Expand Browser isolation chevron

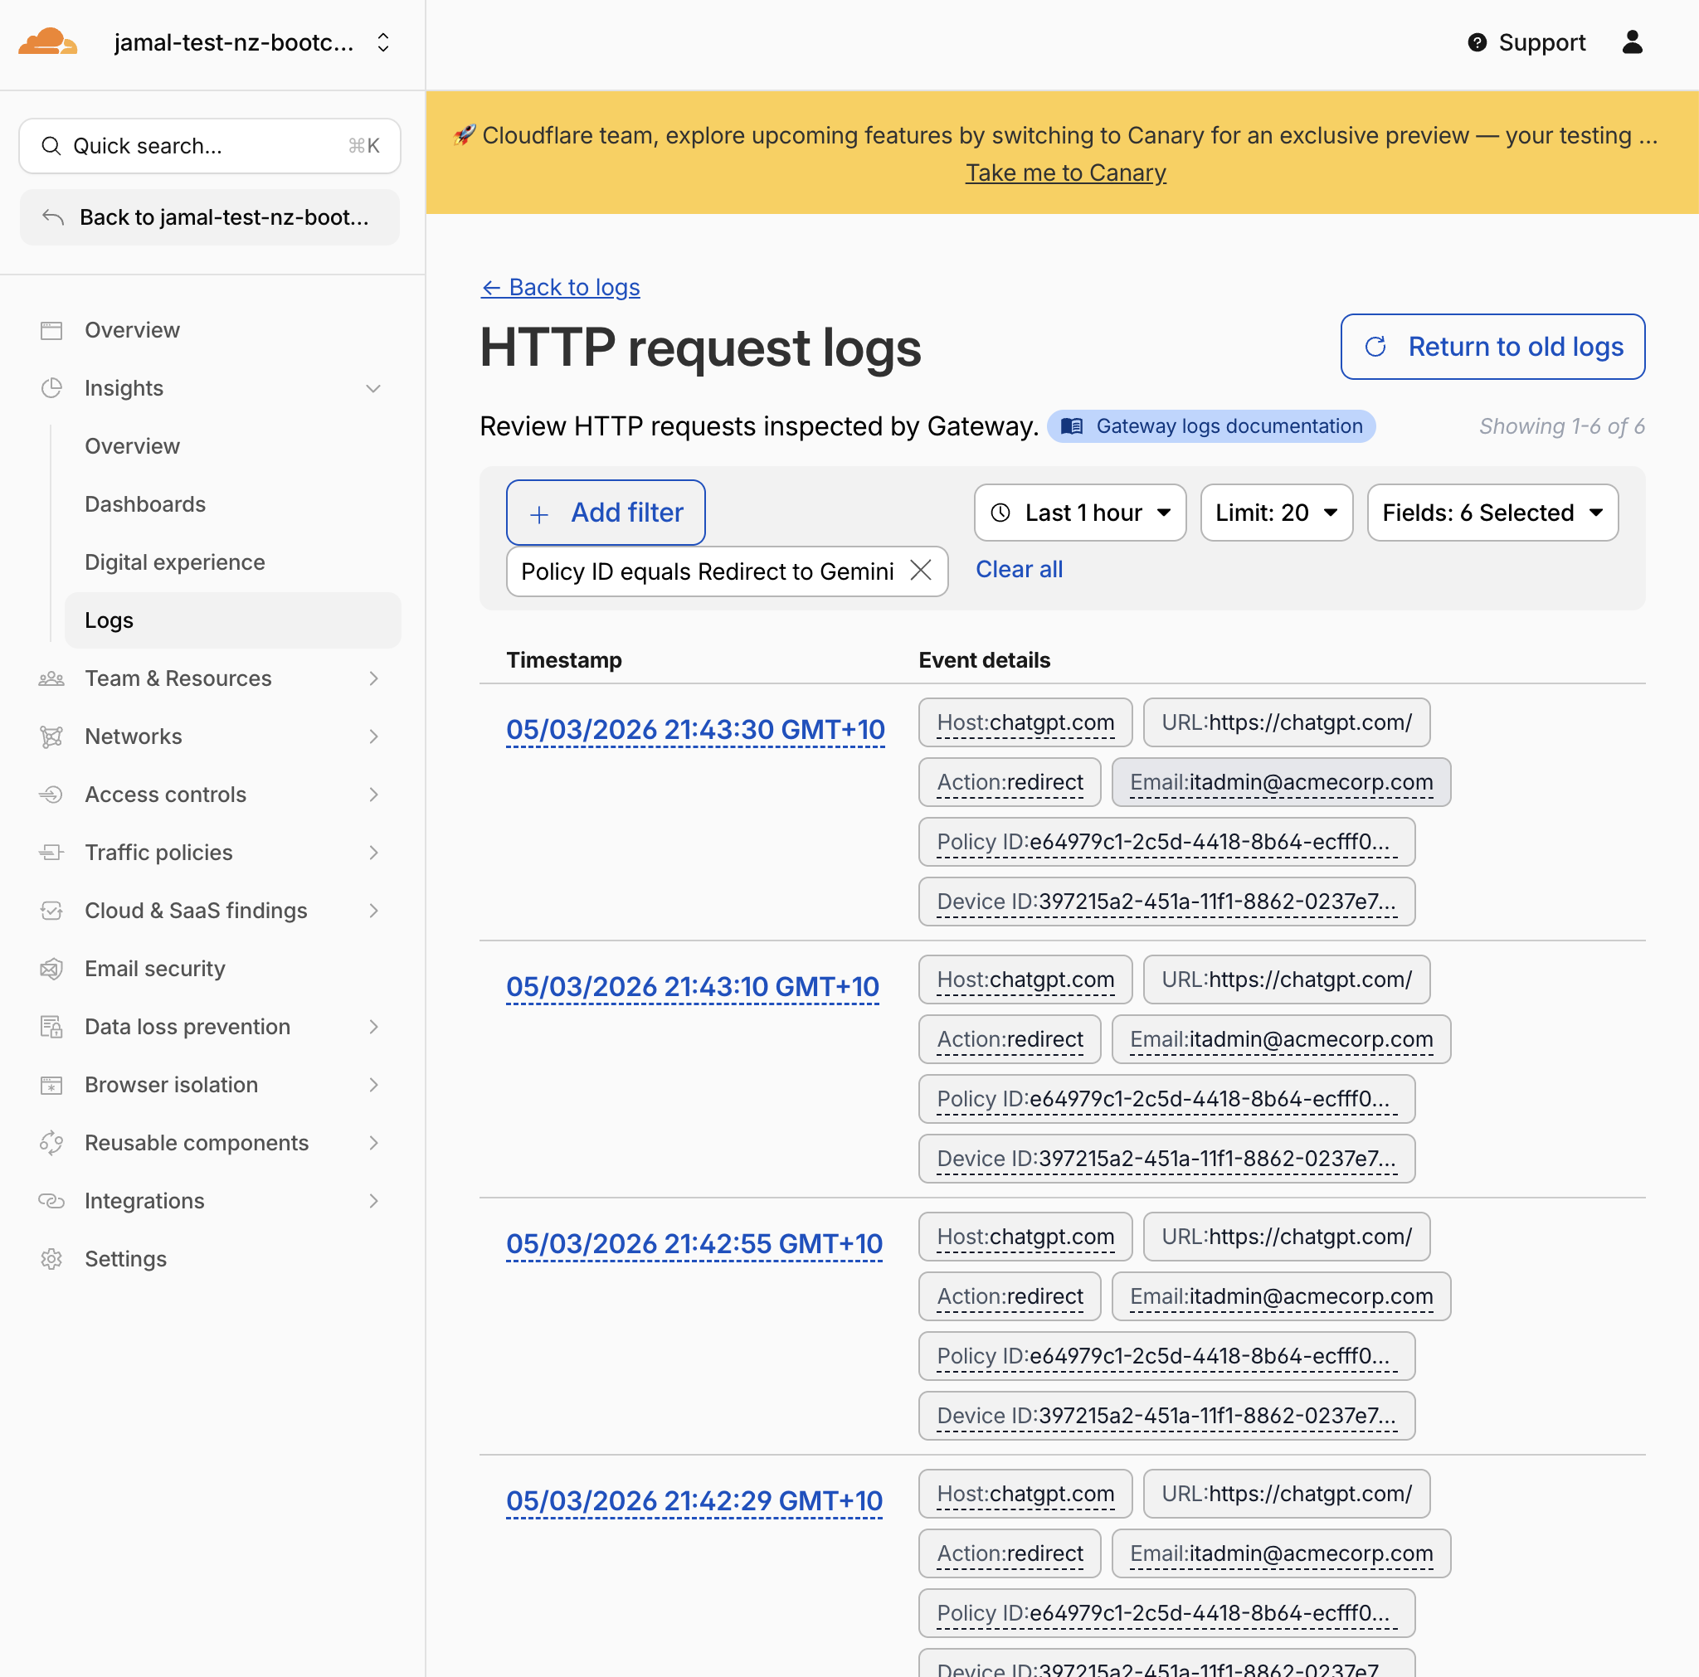pos(374,1084)
